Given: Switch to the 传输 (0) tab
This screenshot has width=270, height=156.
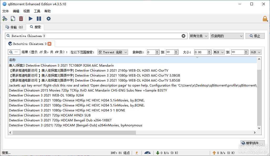Looking at the screenshot, I should [x=14, y=27].
